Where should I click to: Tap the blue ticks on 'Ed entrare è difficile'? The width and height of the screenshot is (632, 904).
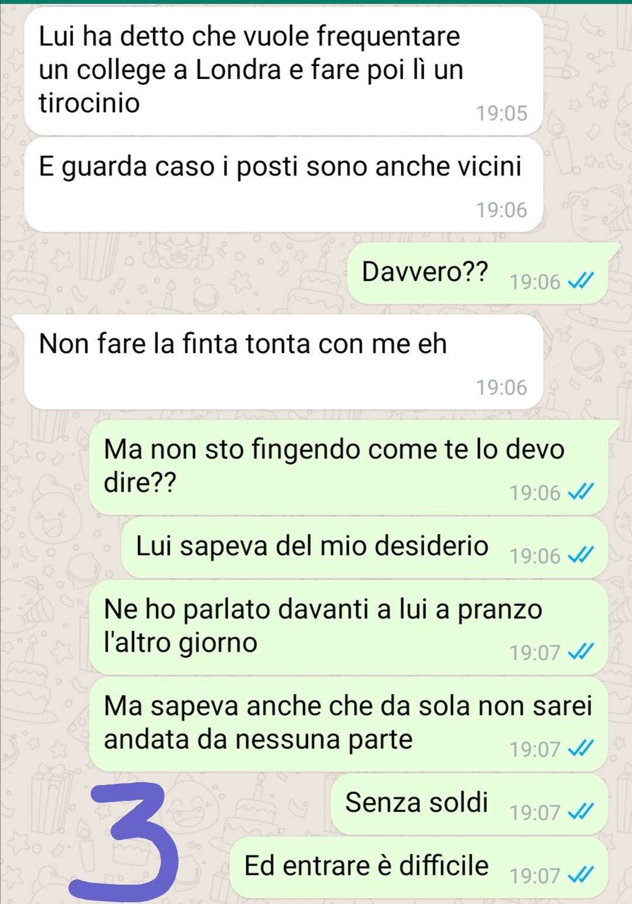582,875
